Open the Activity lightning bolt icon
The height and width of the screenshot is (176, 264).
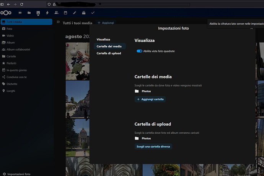coord(47,13)
